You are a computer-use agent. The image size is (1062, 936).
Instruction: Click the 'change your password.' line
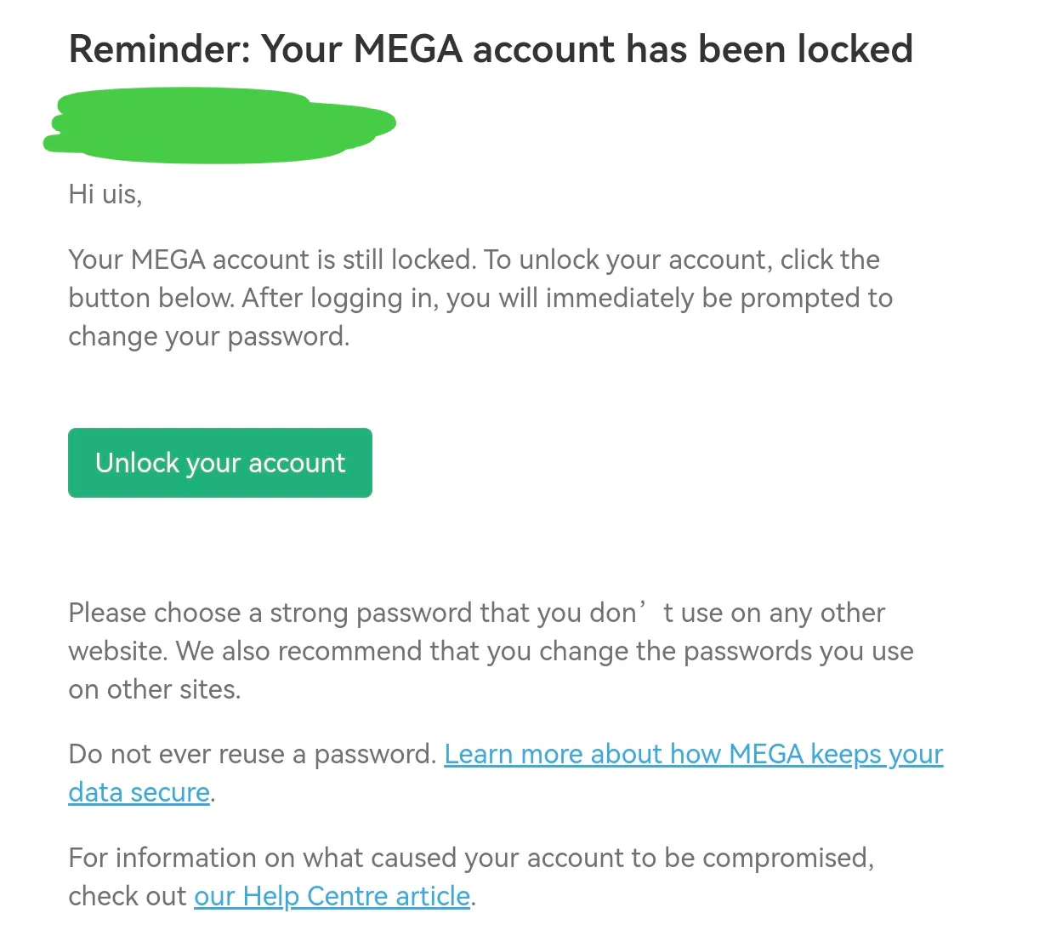(x=208, y=337)
